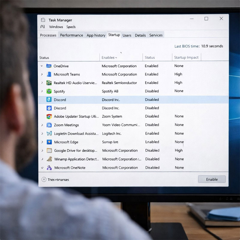Click the Logiietin Download Assistant icon

pos(49,133)
